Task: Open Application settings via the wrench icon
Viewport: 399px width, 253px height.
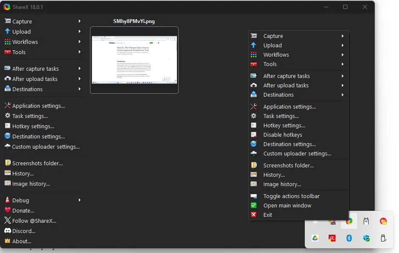Action: point(7,106)
